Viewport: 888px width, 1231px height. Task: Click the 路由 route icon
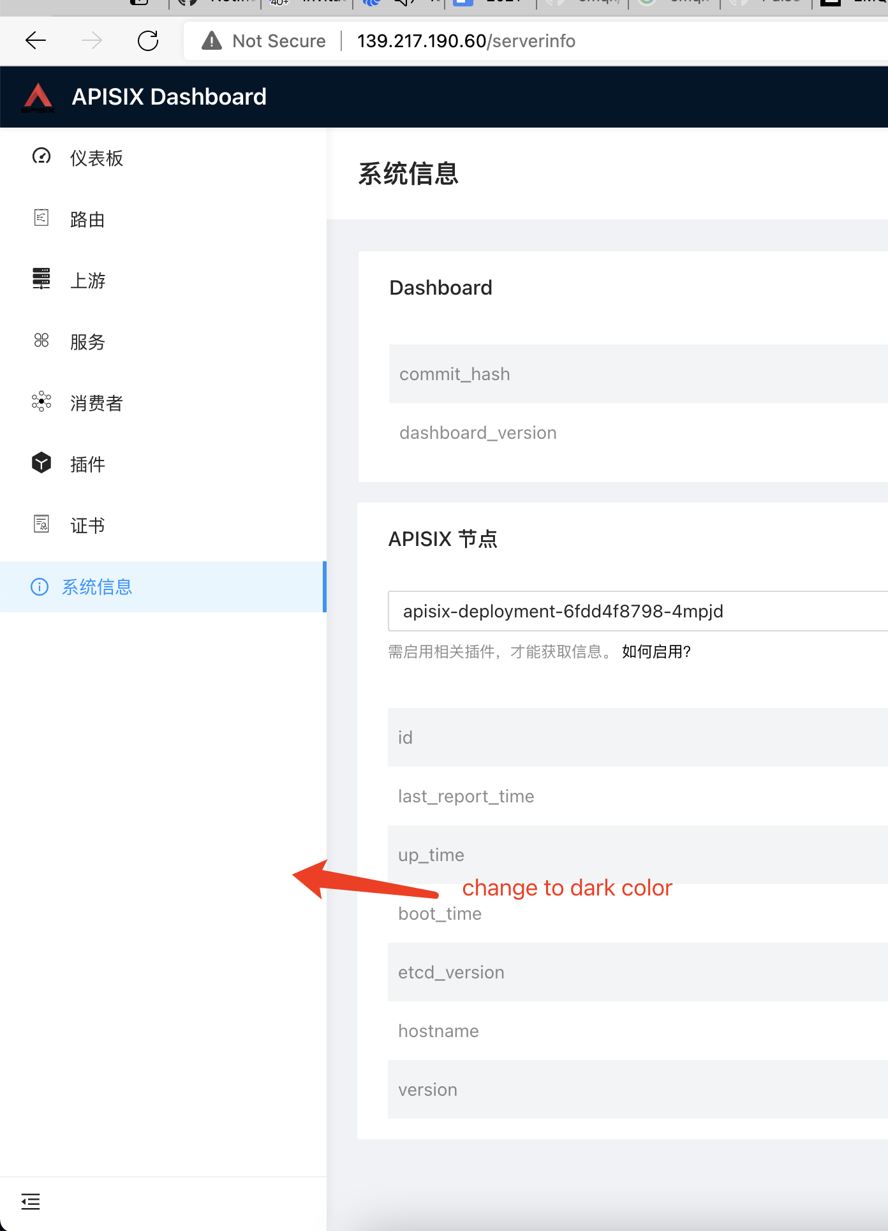(41, 217)
